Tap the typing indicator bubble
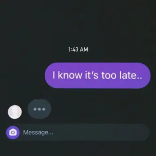The height and width of the screenshot is (156, 156). (39, 109)
